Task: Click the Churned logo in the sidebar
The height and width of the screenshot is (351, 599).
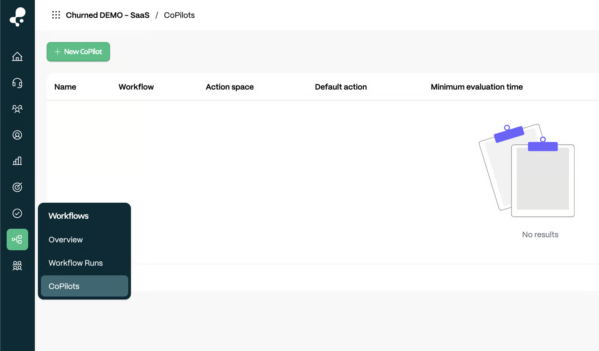Action: click(x=17, y=17)
